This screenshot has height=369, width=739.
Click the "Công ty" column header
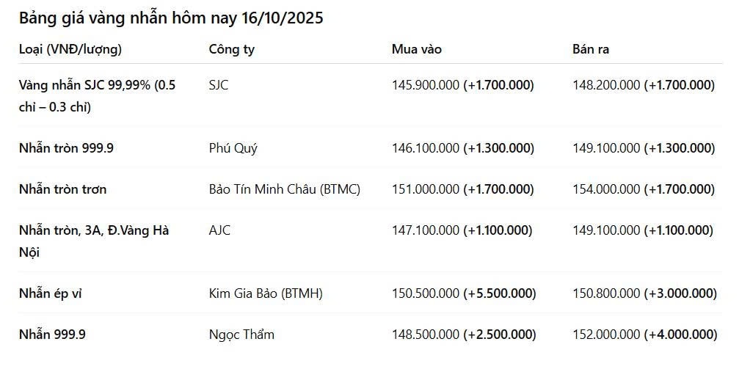[232, 49]
